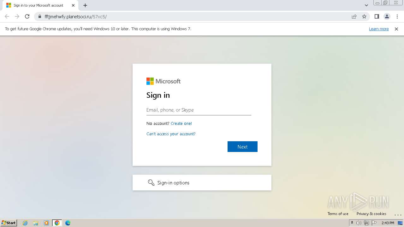
Task: Click Can't access your account? link
Action: point(171,134)
